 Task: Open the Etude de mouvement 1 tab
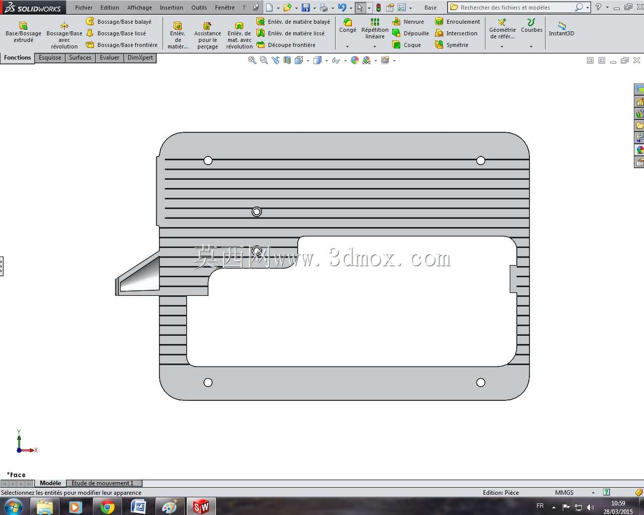point(103,483)
